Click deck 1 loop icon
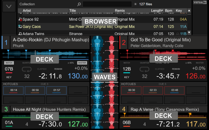This screenshot has height=130, width=209. [27, 69]
